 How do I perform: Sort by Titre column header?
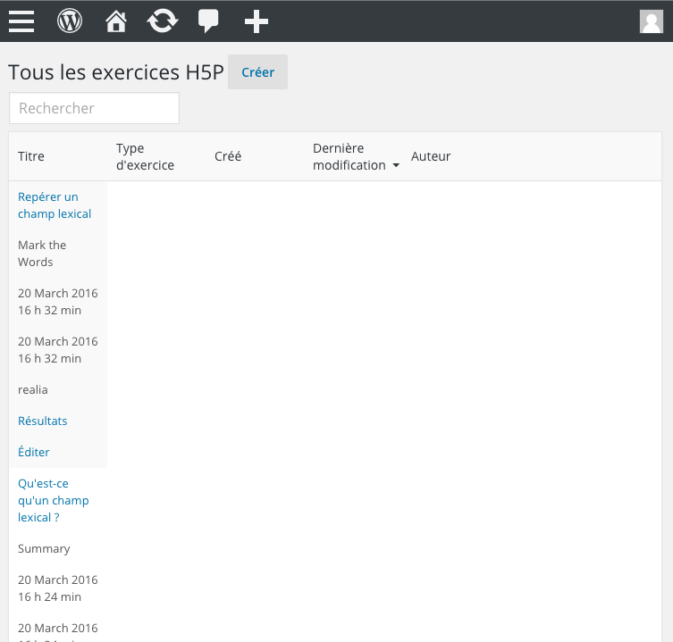31,156
